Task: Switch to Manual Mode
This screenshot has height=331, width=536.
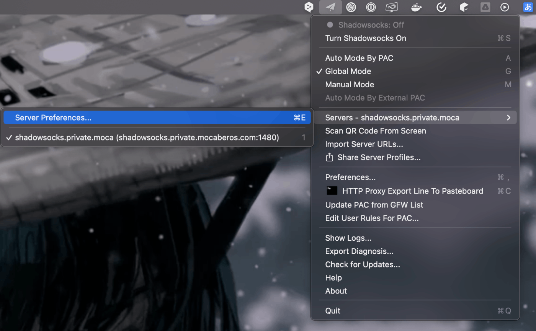Action: pyautogui.click(x=415, y=85)
